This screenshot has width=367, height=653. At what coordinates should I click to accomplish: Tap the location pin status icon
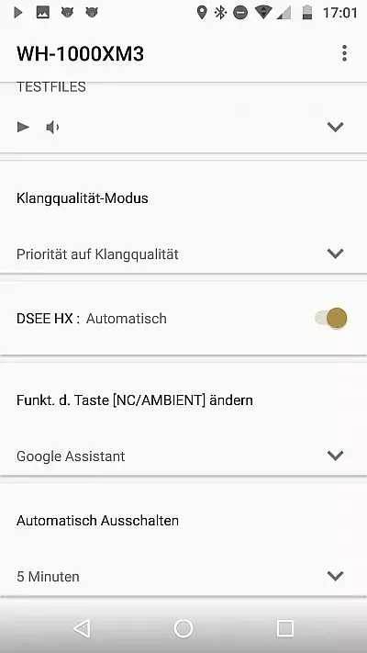[x=202, y=13]
